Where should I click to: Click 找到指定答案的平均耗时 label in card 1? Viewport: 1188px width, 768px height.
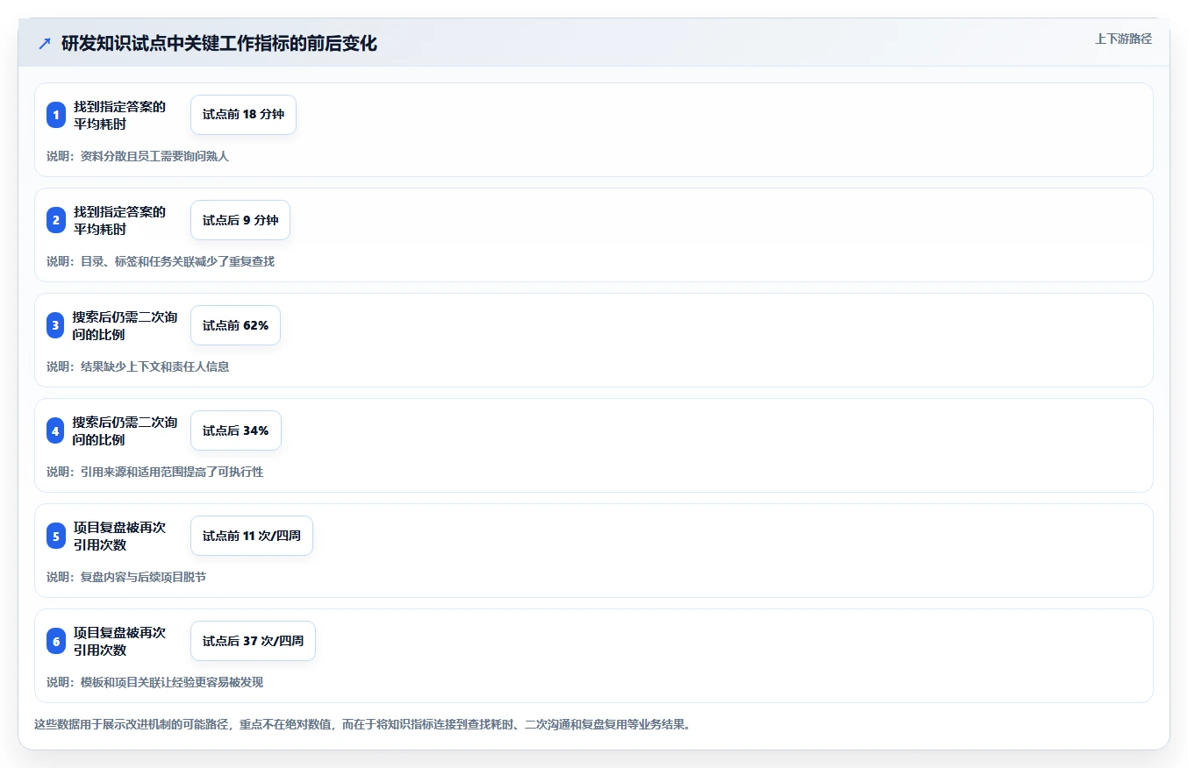(x=119, y=115)
